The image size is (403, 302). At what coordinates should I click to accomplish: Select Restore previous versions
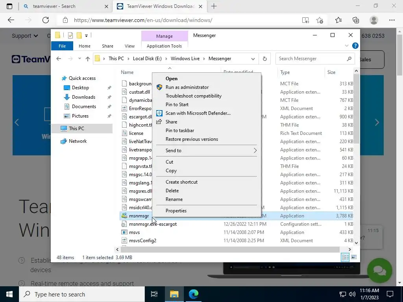pos(192,139)
